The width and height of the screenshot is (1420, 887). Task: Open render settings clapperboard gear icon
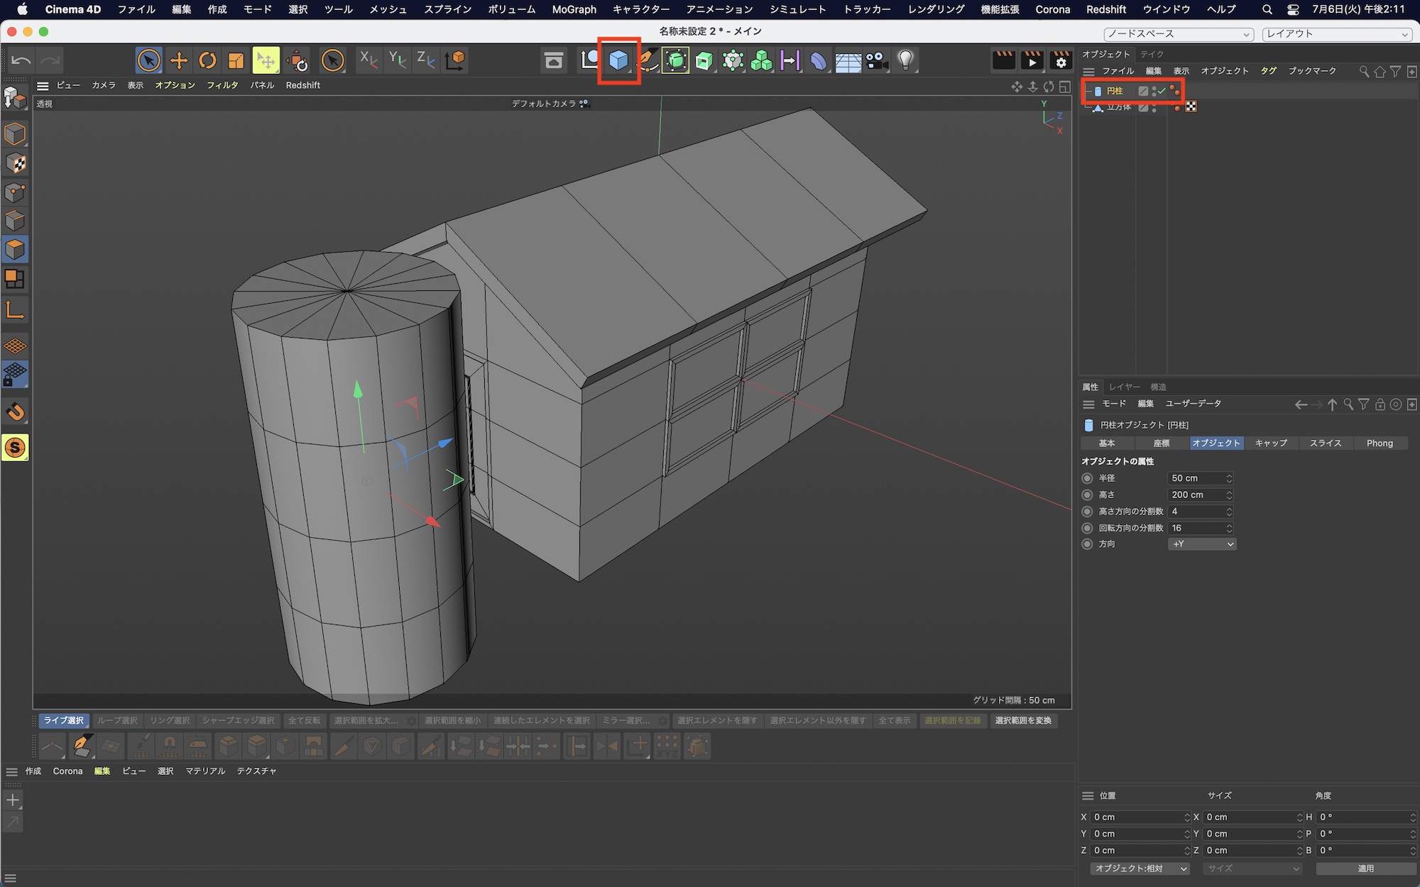pos(1061,61)
